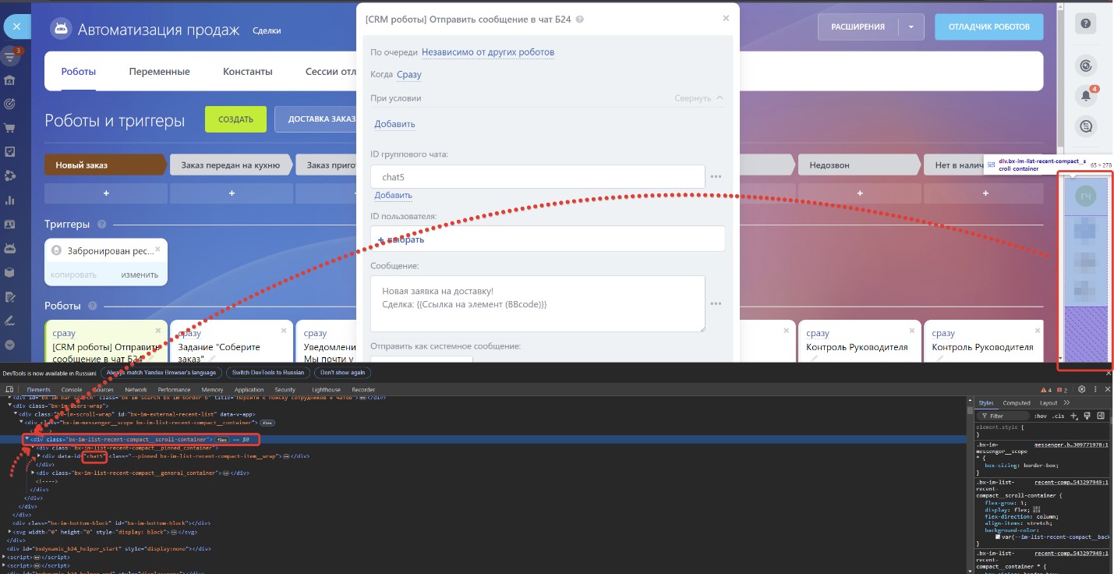Click the help question mark in right sidebar
The width and height of the screenshot is (1114, 574).
(1084, 24)
